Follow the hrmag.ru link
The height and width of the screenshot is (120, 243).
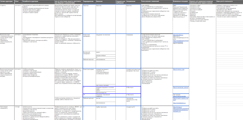[177, 107]
